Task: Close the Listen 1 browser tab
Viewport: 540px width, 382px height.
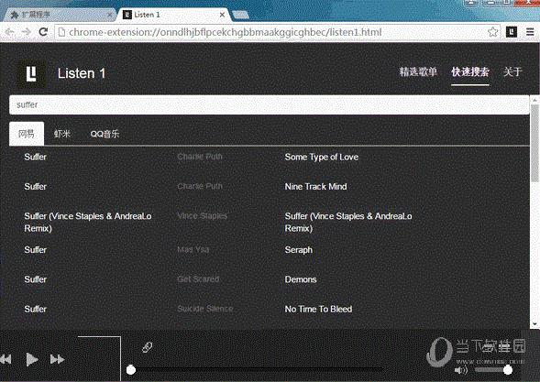Action: tap(222, 15)
